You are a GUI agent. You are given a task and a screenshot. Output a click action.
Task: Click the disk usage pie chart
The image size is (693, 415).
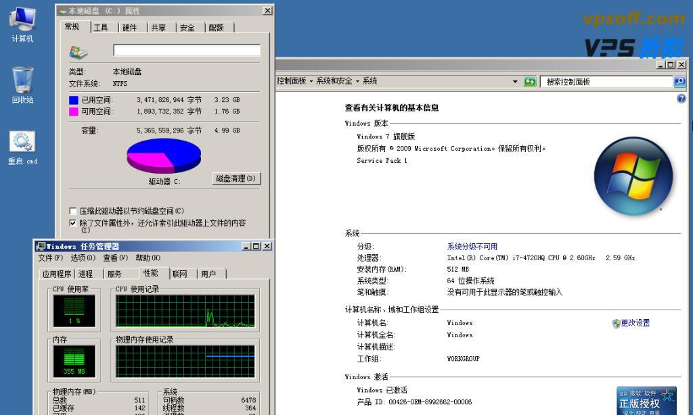164,155
